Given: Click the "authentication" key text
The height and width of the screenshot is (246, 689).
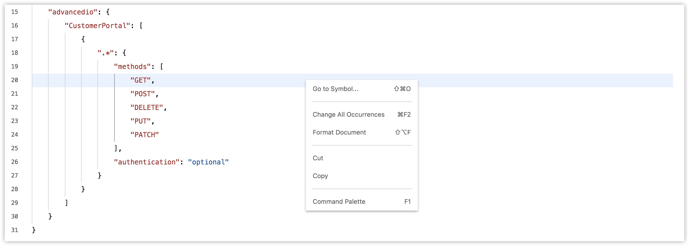Looking at the screenshot, I should click(x=147, y=162).
